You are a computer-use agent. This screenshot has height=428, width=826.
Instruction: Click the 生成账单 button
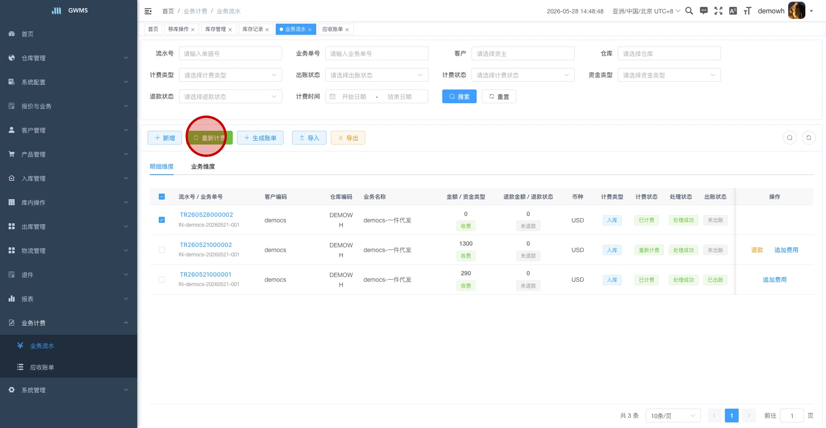coord(260,138)
